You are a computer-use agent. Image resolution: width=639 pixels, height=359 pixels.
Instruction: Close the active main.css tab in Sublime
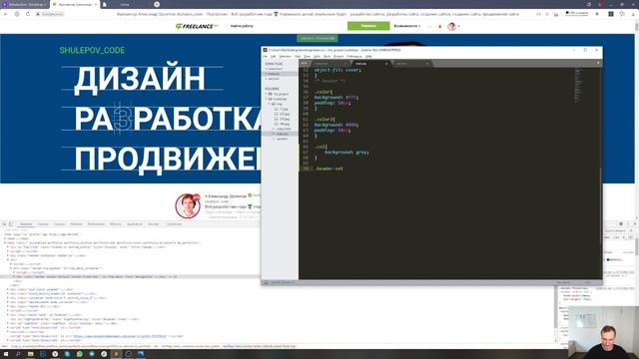click(386, 64)
